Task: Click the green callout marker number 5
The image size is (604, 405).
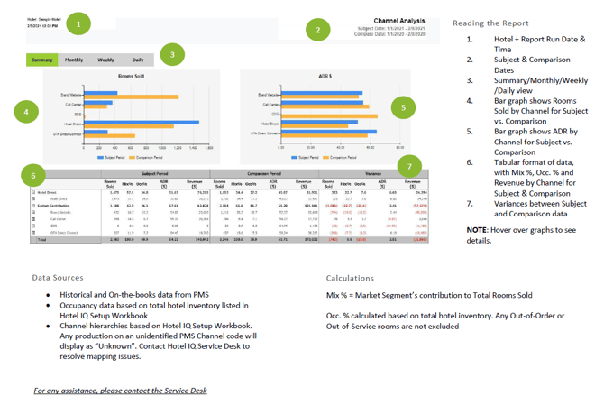Action: coord(403,106)
